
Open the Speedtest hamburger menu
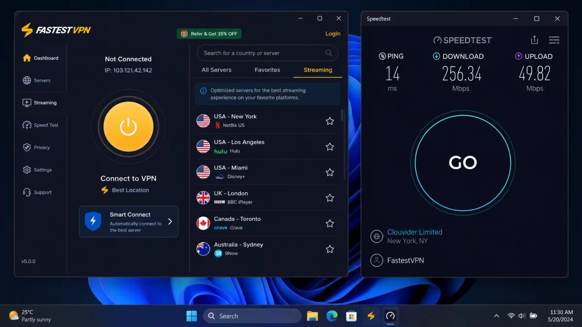[554, 40]
